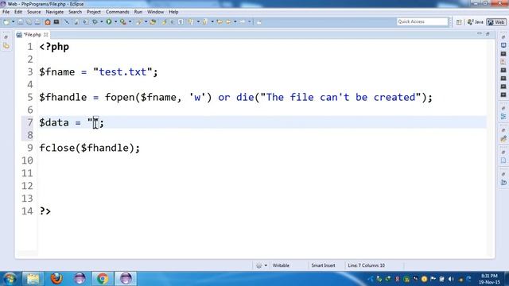This screenshot has width=509, height=286.
Task: Click the Writable status bar entry
Action: [x=281, y=265]
